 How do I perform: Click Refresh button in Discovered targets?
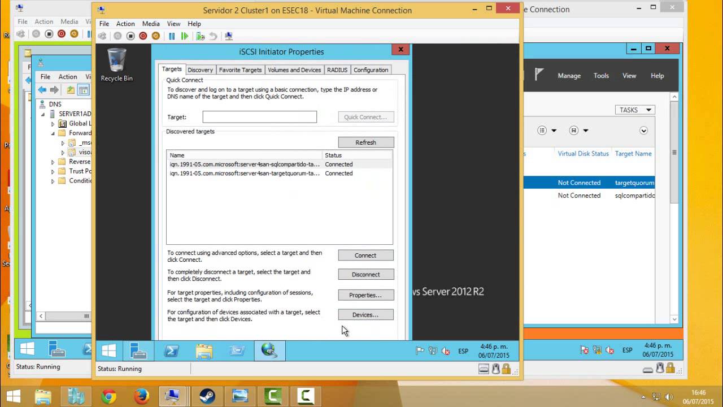tap(366, 142)
